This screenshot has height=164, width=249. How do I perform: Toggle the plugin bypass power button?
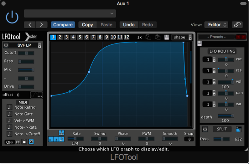click(12, 17)
